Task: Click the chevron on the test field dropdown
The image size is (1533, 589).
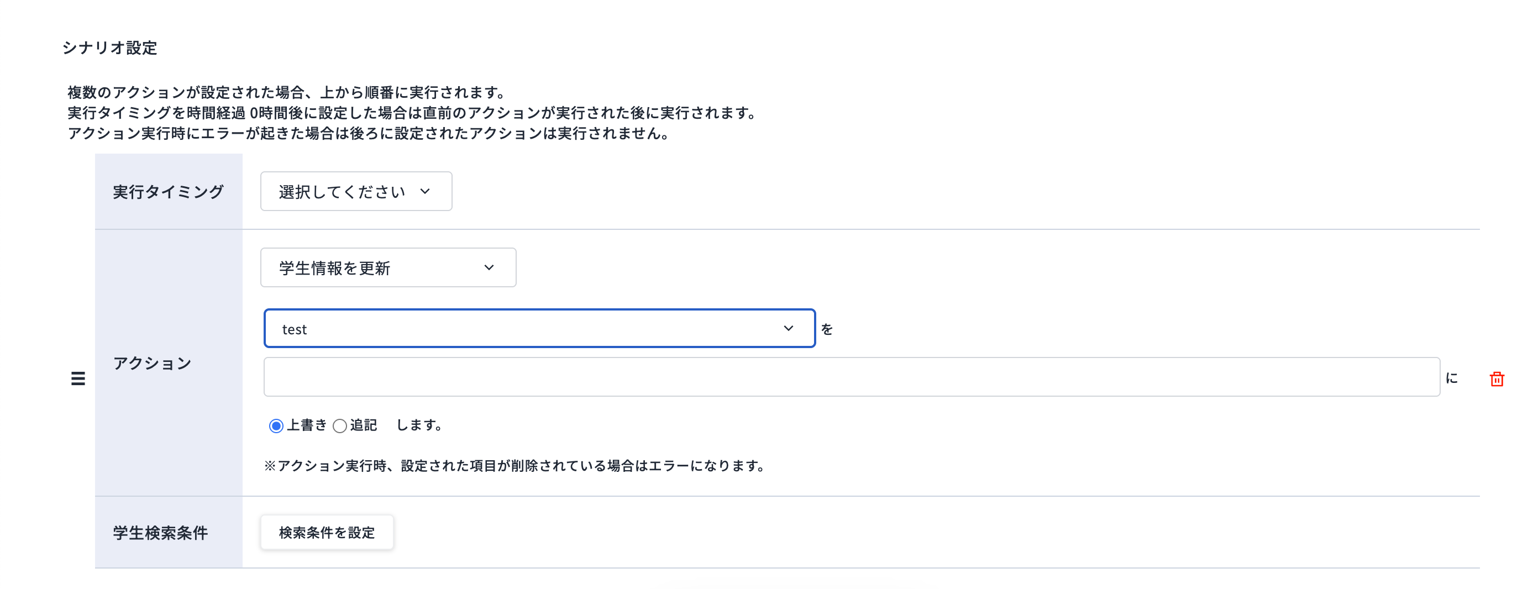Action: pos(789,328)
